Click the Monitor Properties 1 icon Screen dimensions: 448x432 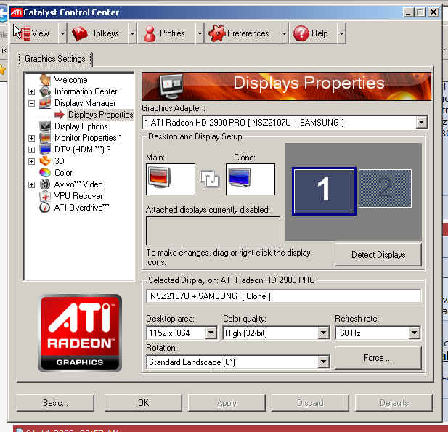point(45,138)
